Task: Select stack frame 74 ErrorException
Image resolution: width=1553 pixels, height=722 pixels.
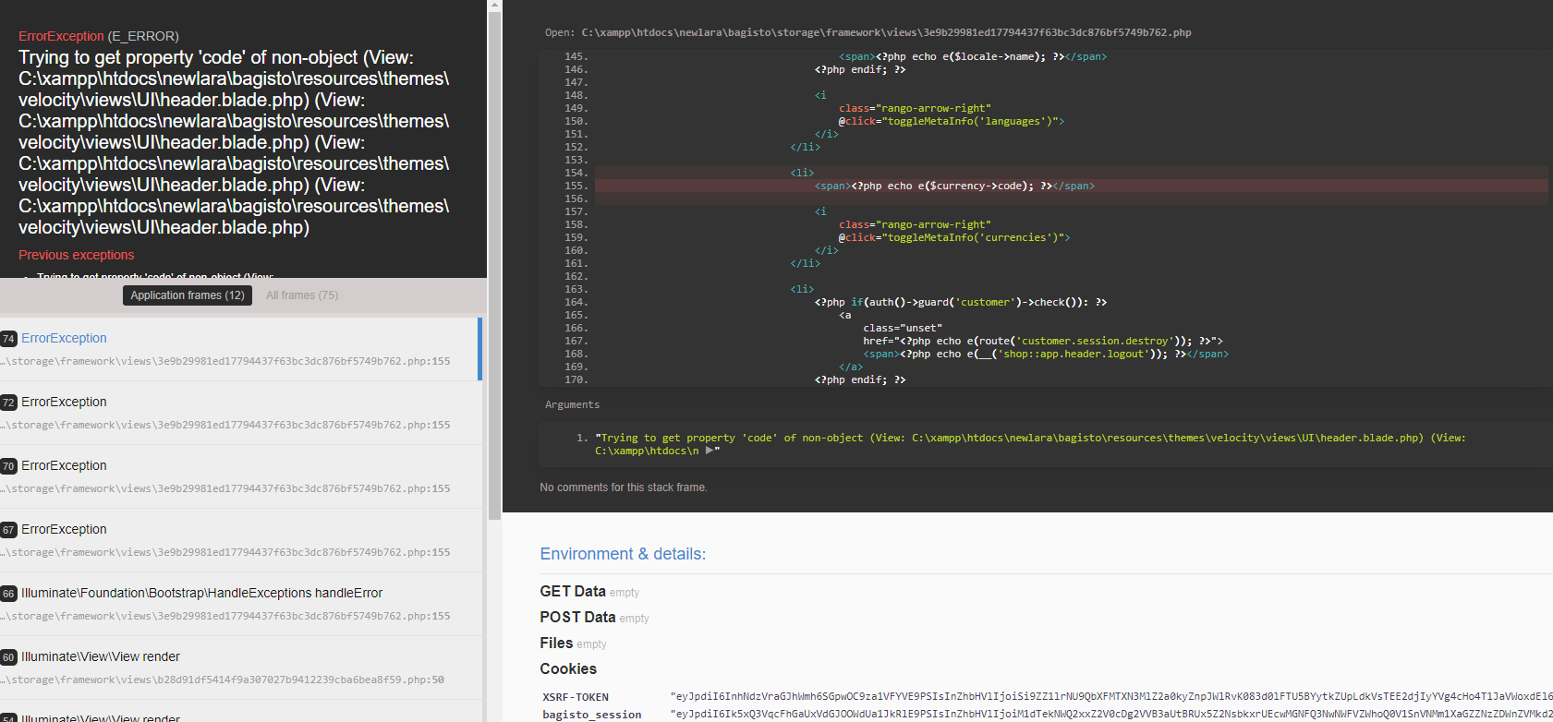Action: point(240,349)
